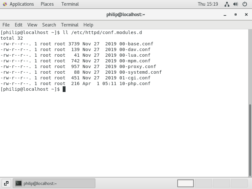Open the Help menu

(88, 25)
